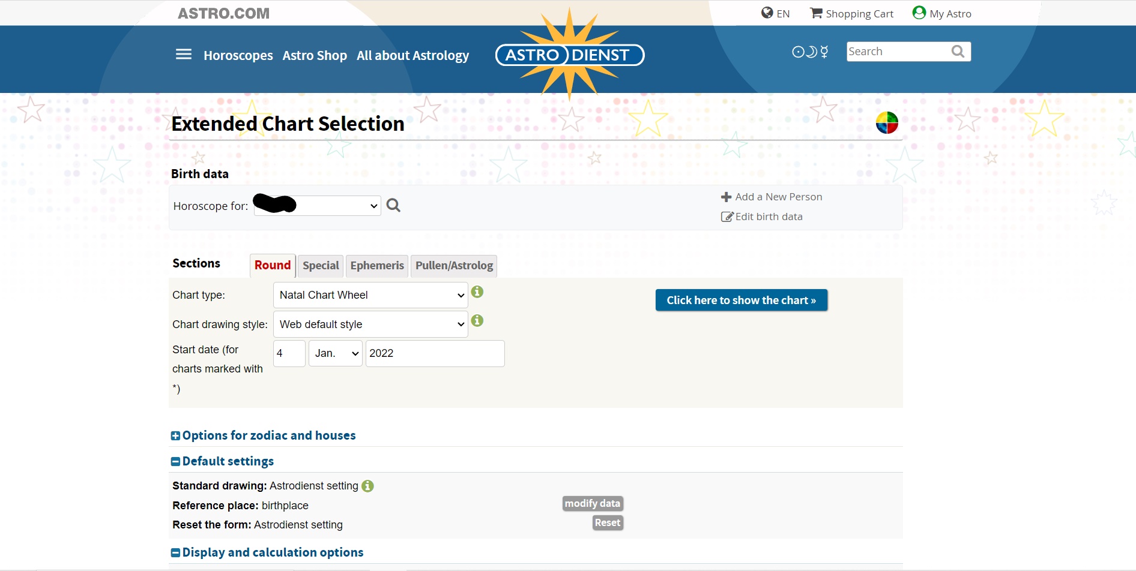Image resolution: width=1136 pixels, height=571 pixels.
Task: Click the My Astro link text
Action: 950,14
